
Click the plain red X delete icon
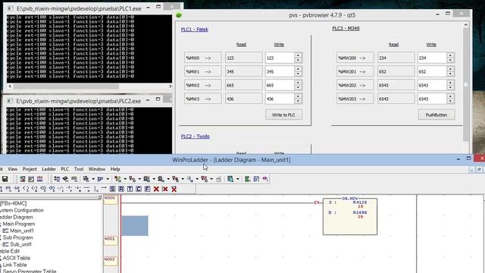pyautogui.click(x=156, y=189)
